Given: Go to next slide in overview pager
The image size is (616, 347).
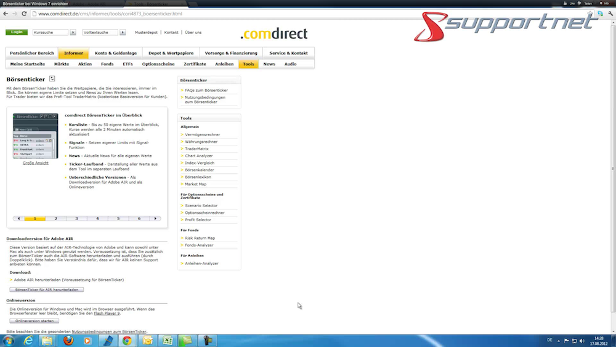Looking at the screenshot, I should (155, 219).
